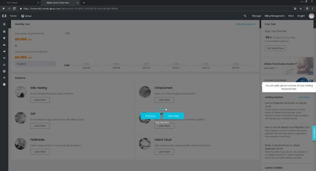Bookmark the page with the star icon
Screen dimensions: 316x171
point(301,8)
